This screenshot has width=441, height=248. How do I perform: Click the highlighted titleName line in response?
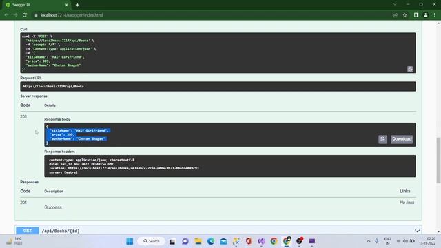point(79,130)
